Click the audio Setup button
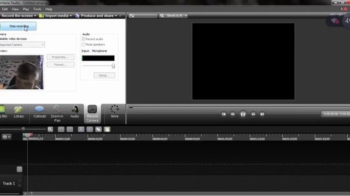Image resolution: width=350 pixels, height=196 pixels. pyautogui.click(x=104, y=75)
